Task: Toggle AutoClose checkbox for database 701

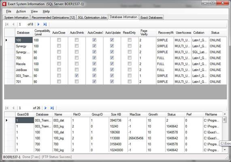Action: point(59,81)
